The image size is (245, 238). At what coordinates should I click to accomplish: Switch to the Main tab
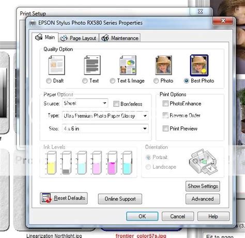[45, 37]
